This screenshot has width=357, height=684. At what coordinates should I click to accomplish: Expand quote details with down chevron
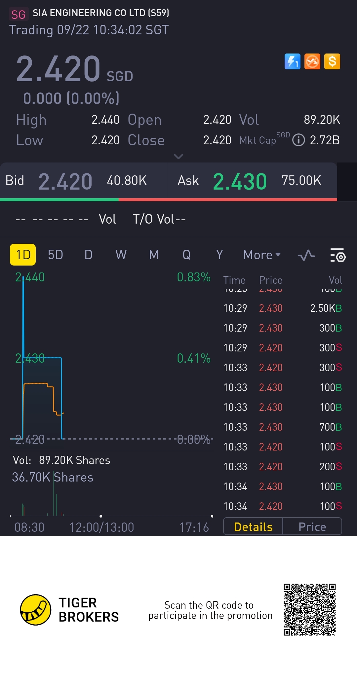pos(178,157)
